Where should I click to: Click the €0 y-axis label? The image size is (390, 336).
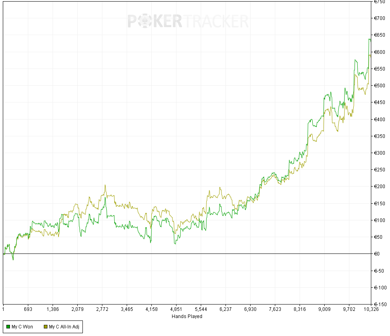pos(376,254)
